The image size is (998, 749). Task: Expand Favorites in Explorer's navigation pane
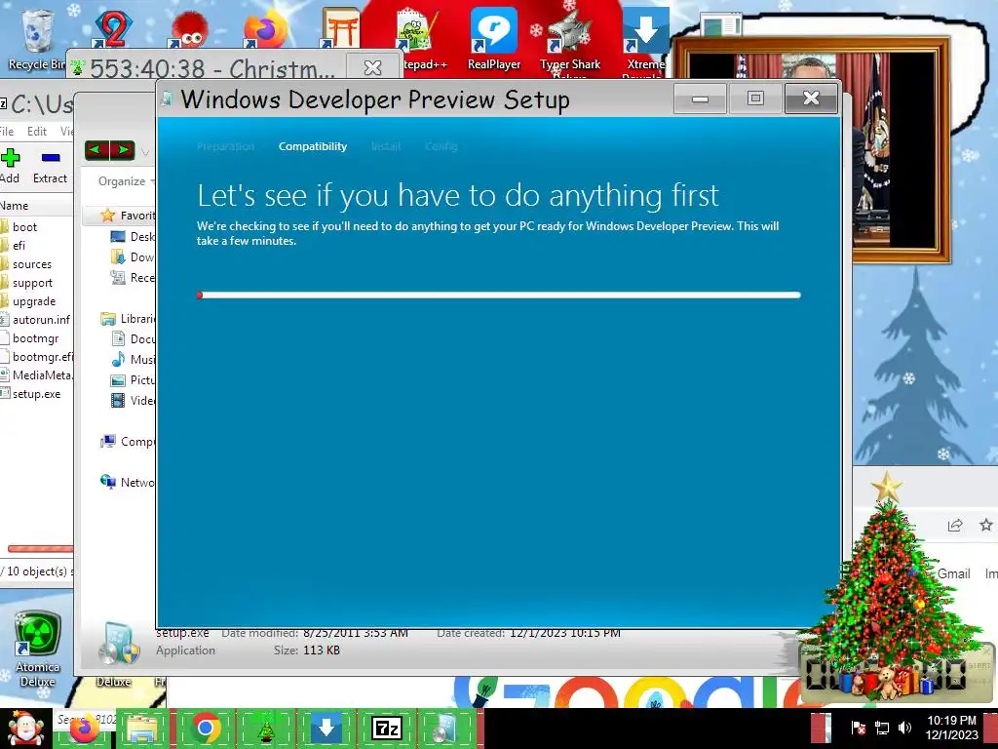coord(128,216)
